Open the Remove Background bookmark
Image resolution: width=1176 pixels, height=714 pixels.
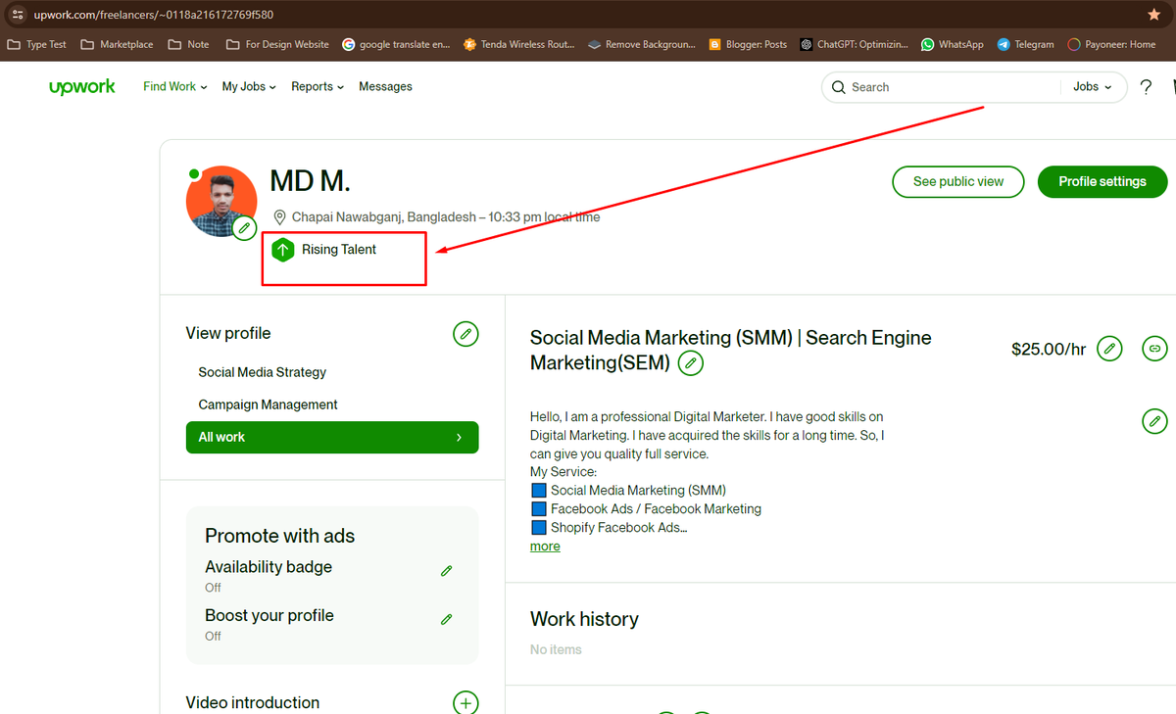[x=642, y=44]
